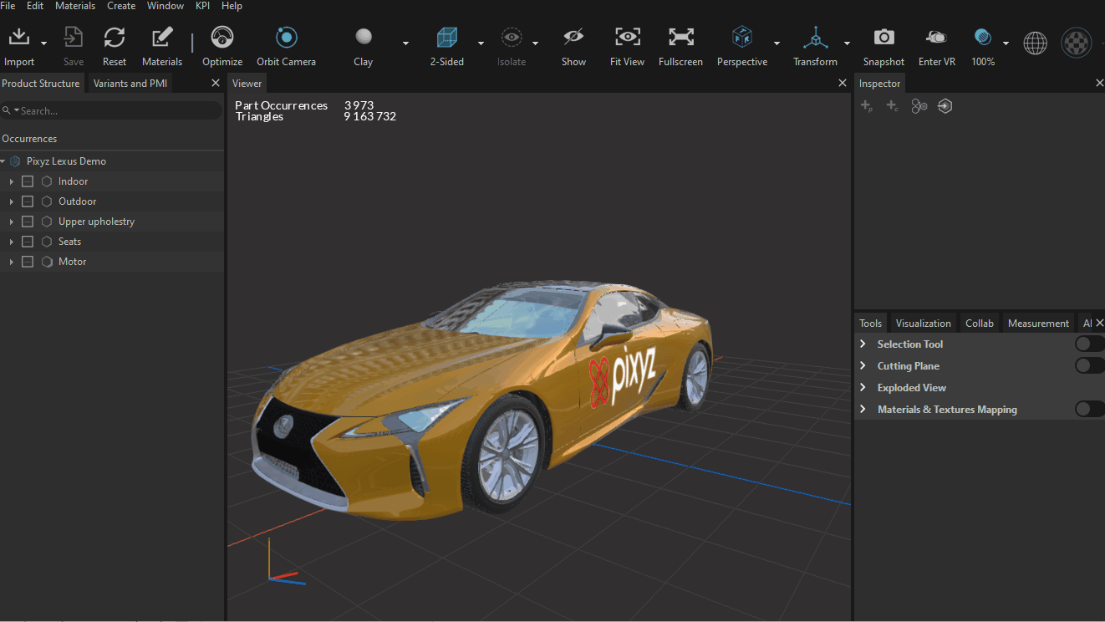1105x622 pixels.
Task: Click the Search input field
Action: pos(112,110)
